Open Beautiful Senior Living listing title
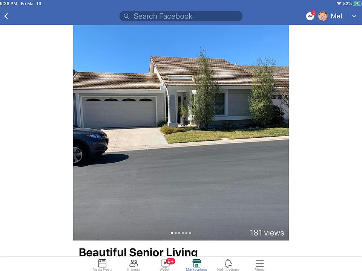Image resolution: width=362 pixels, height=271 pixels. pos(138,252)
